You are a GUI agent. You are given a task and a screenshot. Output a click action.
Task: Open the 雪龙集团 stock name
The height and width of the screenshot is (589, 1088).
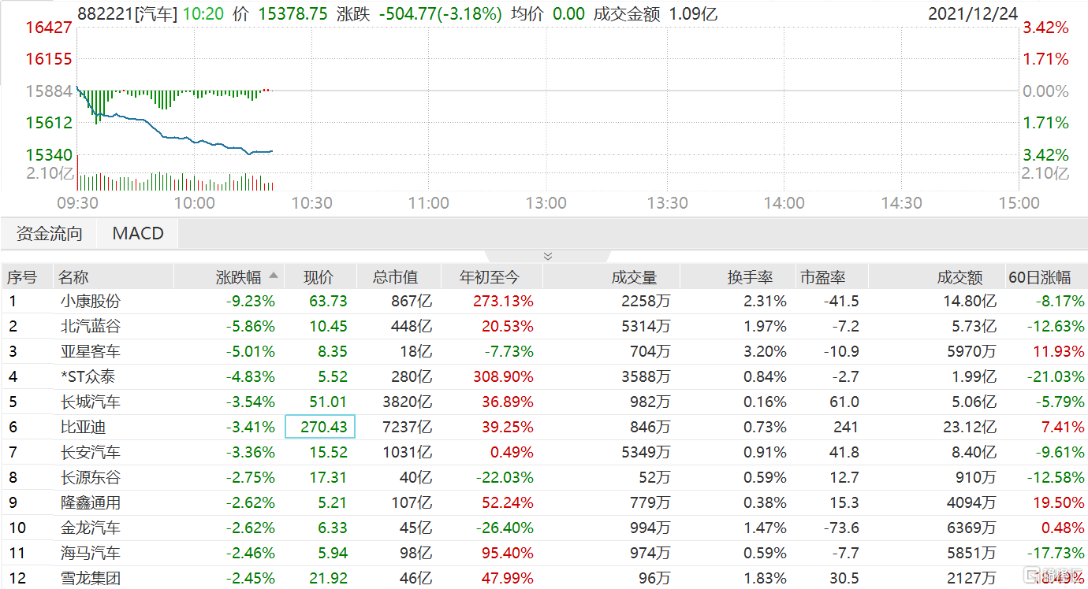pos(91,579)
